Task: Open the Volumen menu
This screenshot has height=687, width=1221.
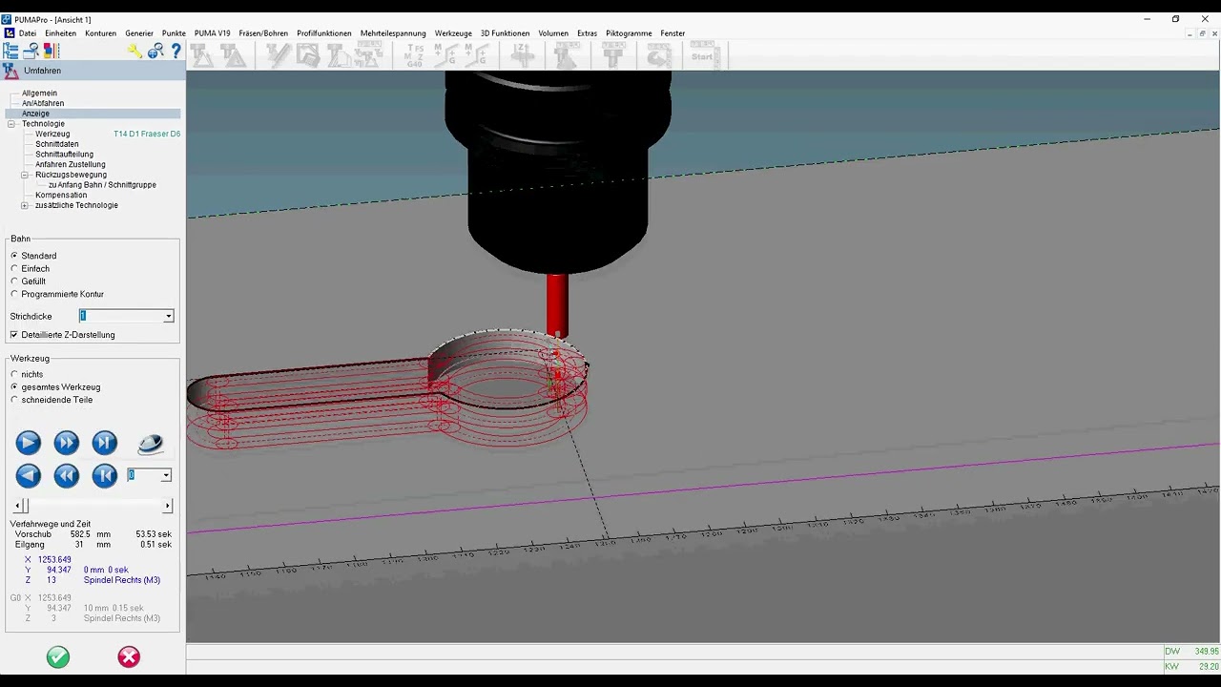Action: tap(553, 33)
